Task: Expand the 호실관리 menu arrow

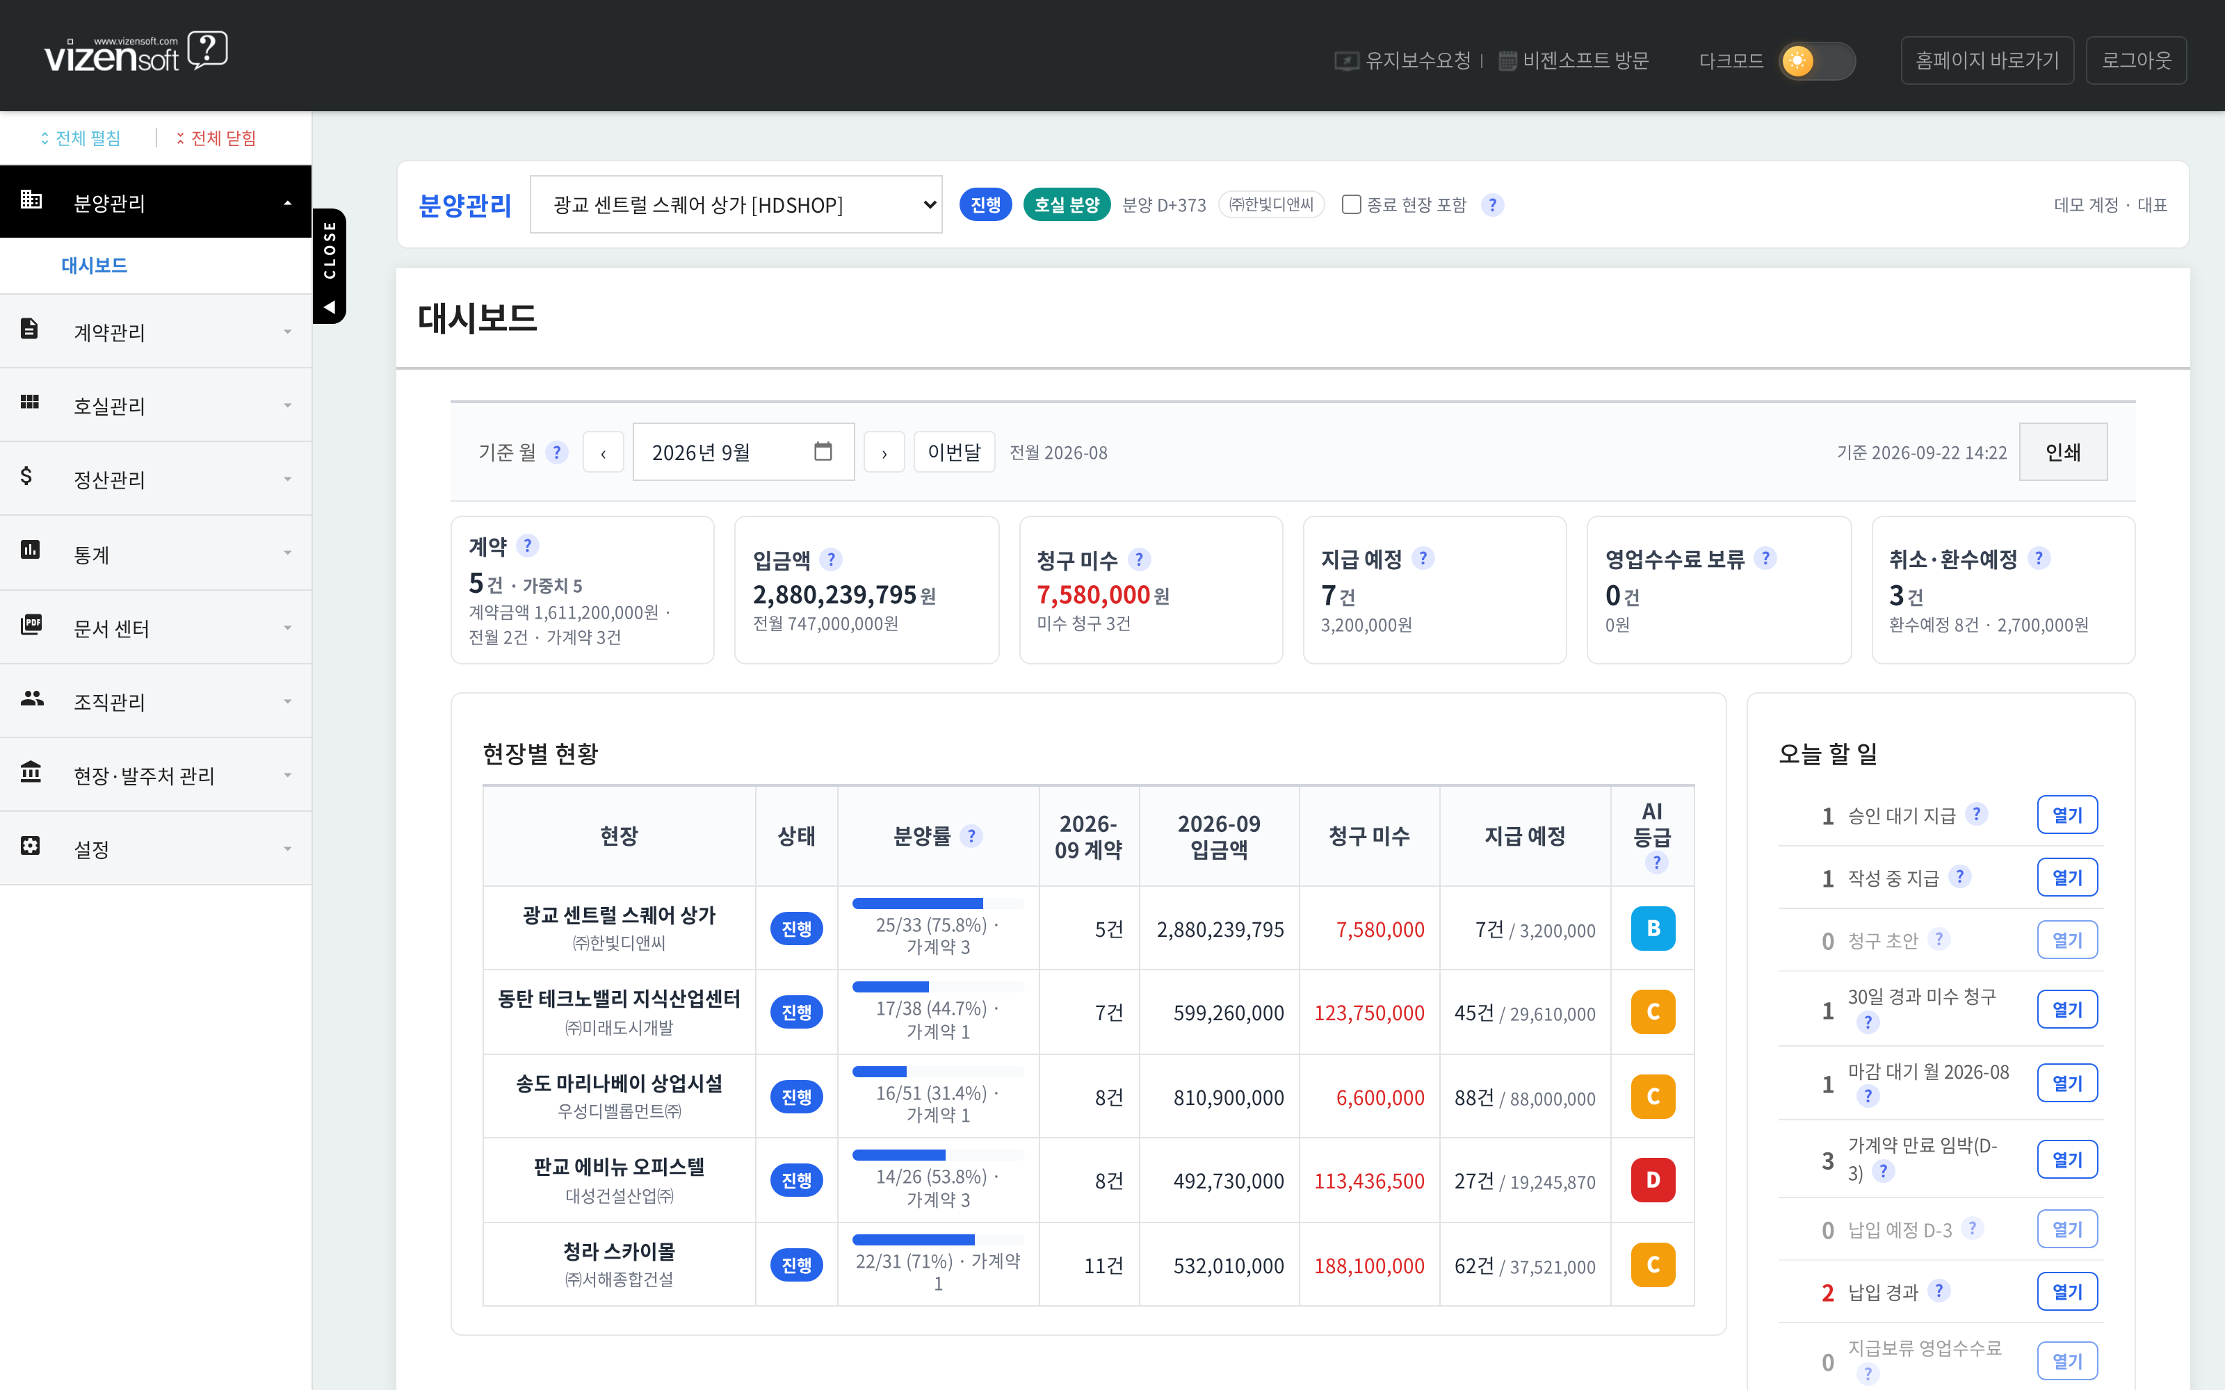Action: (x=288, y=405)
